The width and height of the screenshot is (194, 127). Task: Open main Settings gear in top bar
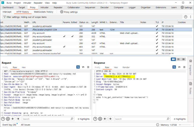[x=182, y=7]
